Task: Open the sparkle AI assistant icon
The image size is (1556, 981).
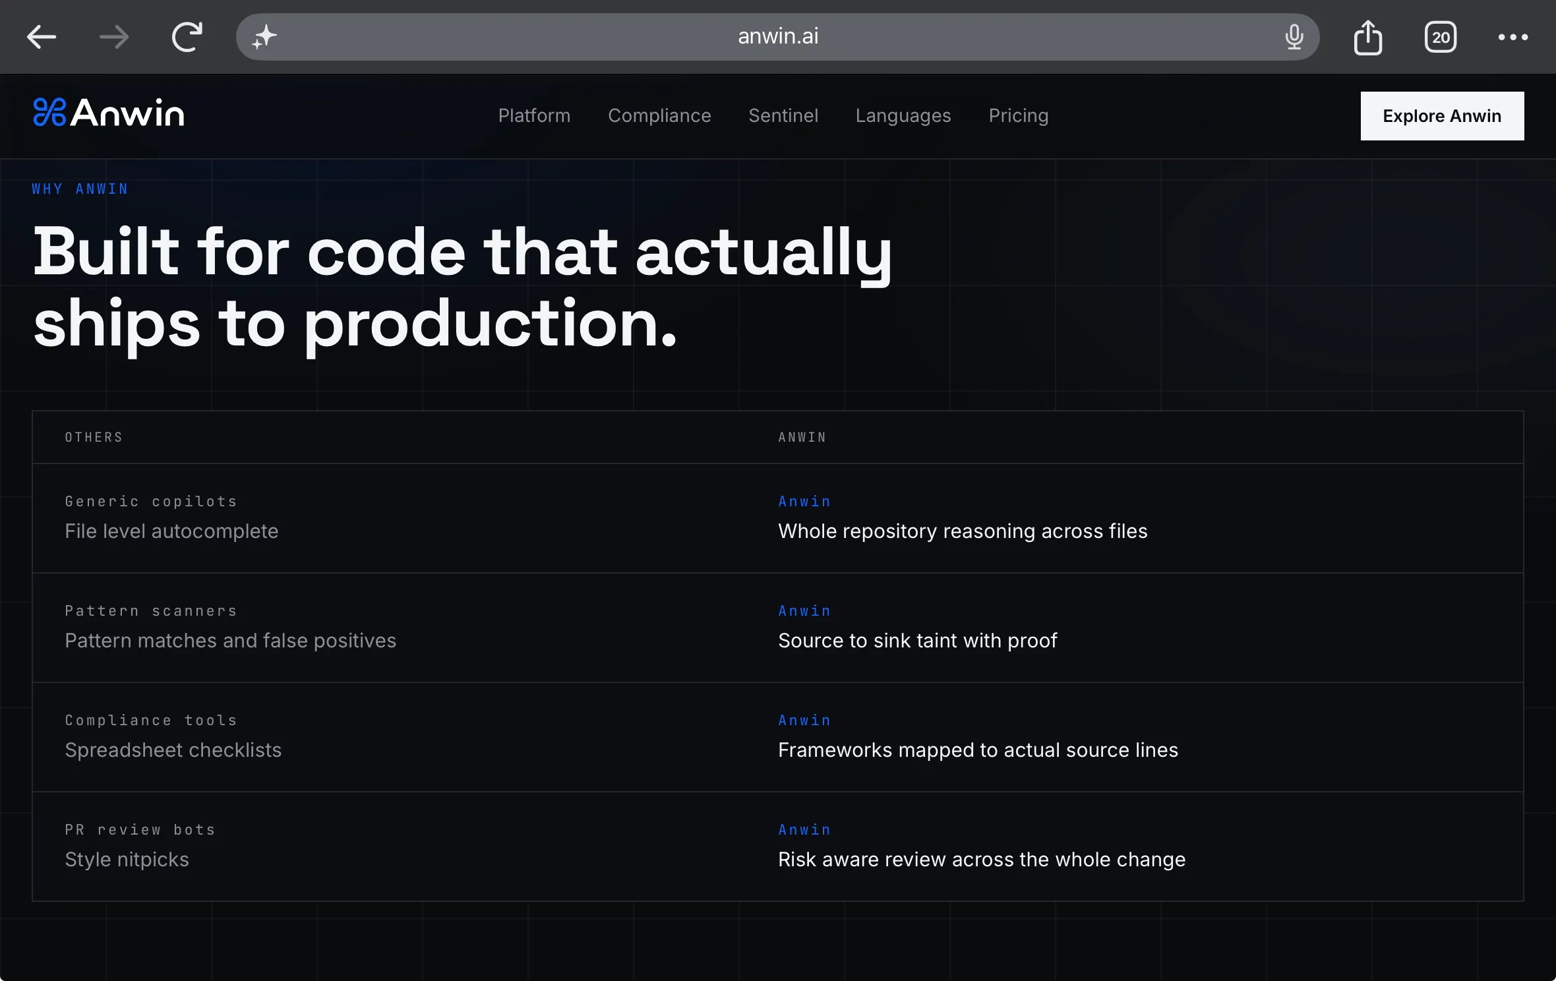Action: (x=264, y=37)
